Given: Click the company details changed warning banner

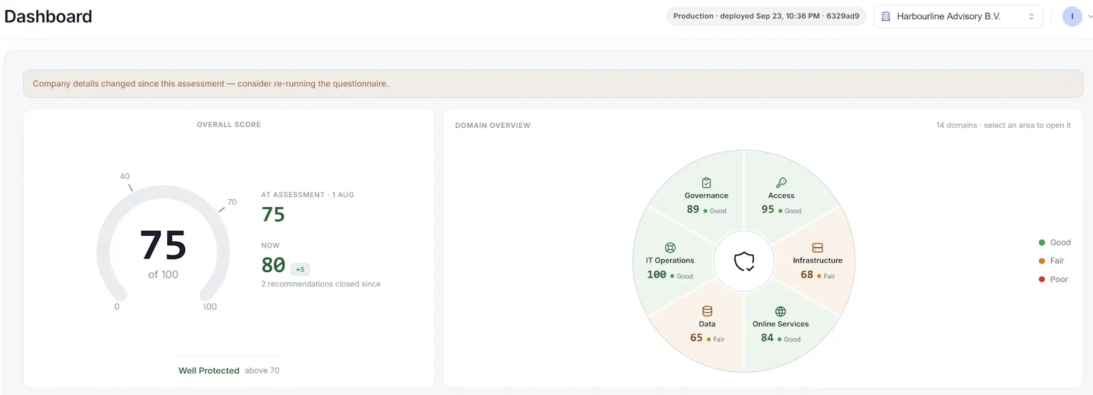Looking at the screenshot, I should coord(553,83).
